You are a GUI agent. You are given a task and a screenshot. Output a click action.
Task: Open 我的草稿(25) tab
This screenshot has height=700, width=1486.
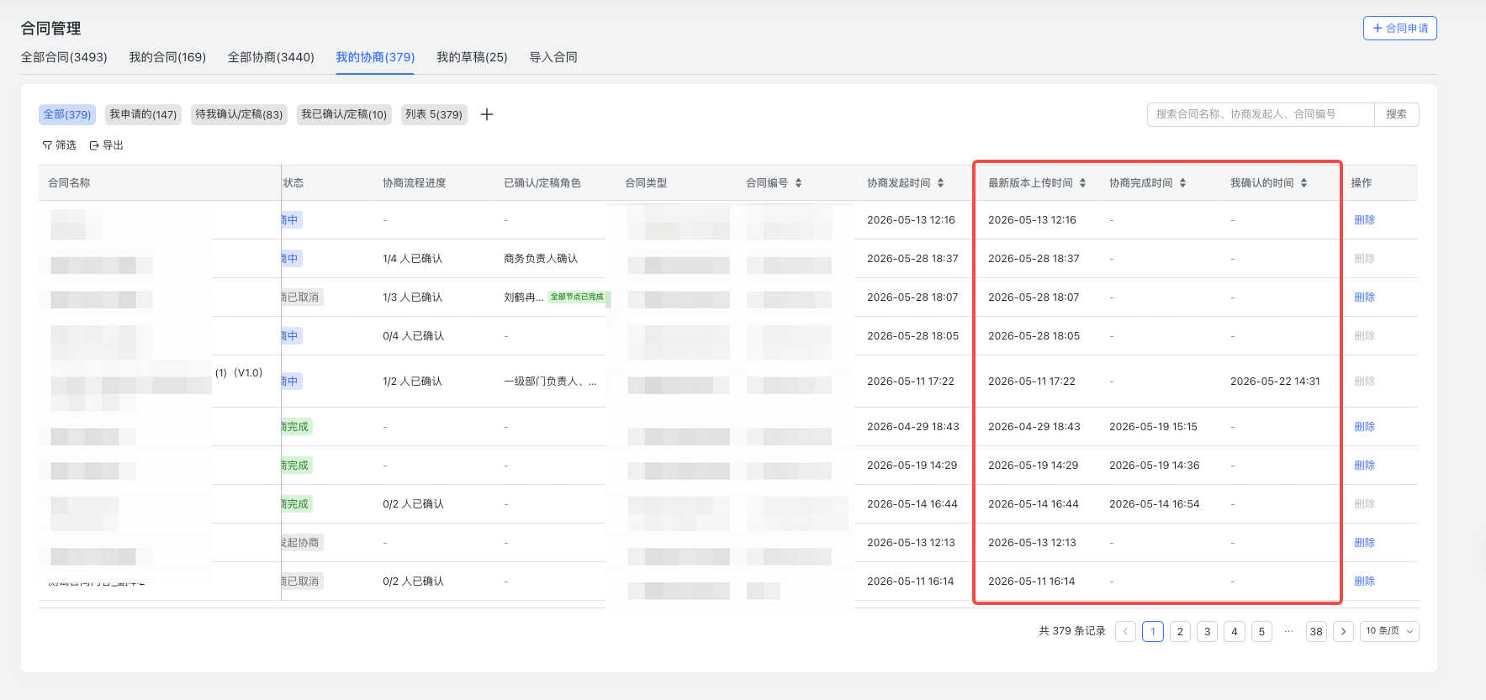click(472, 57)
